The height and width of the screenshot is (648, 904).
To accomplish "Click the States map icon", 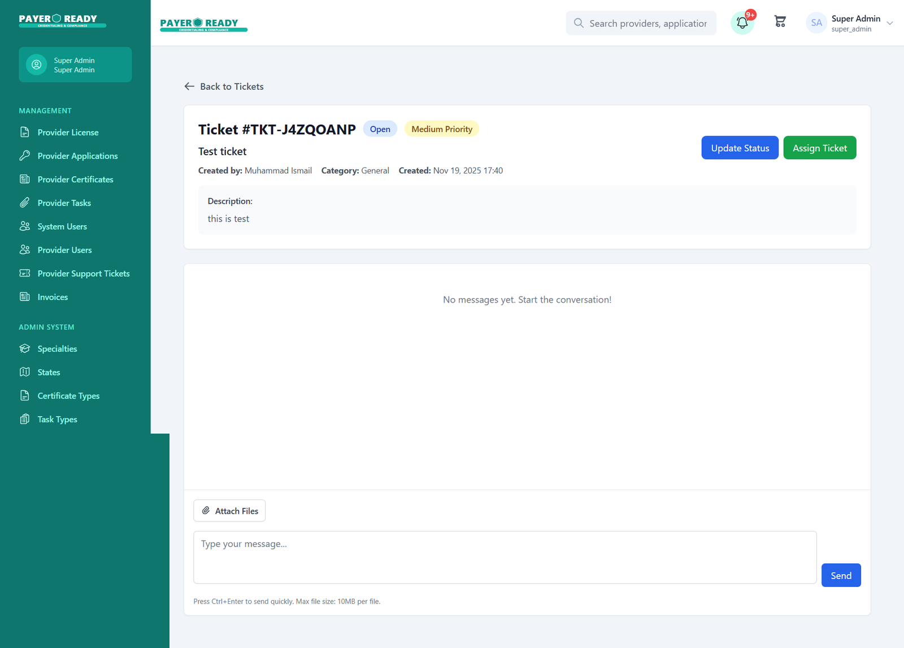I will (25, 372).
